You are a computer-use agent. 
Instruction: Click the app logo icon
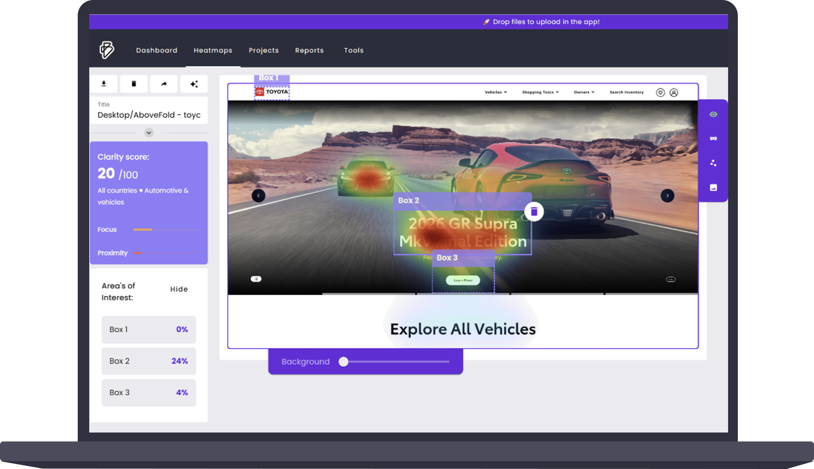click(106, 50)
